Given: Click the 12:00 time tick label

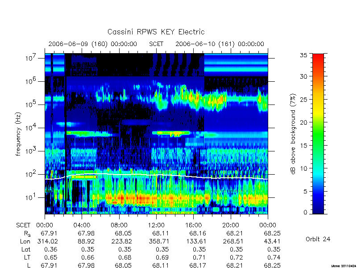Looking at the screenshot, I should coord(157,225).
